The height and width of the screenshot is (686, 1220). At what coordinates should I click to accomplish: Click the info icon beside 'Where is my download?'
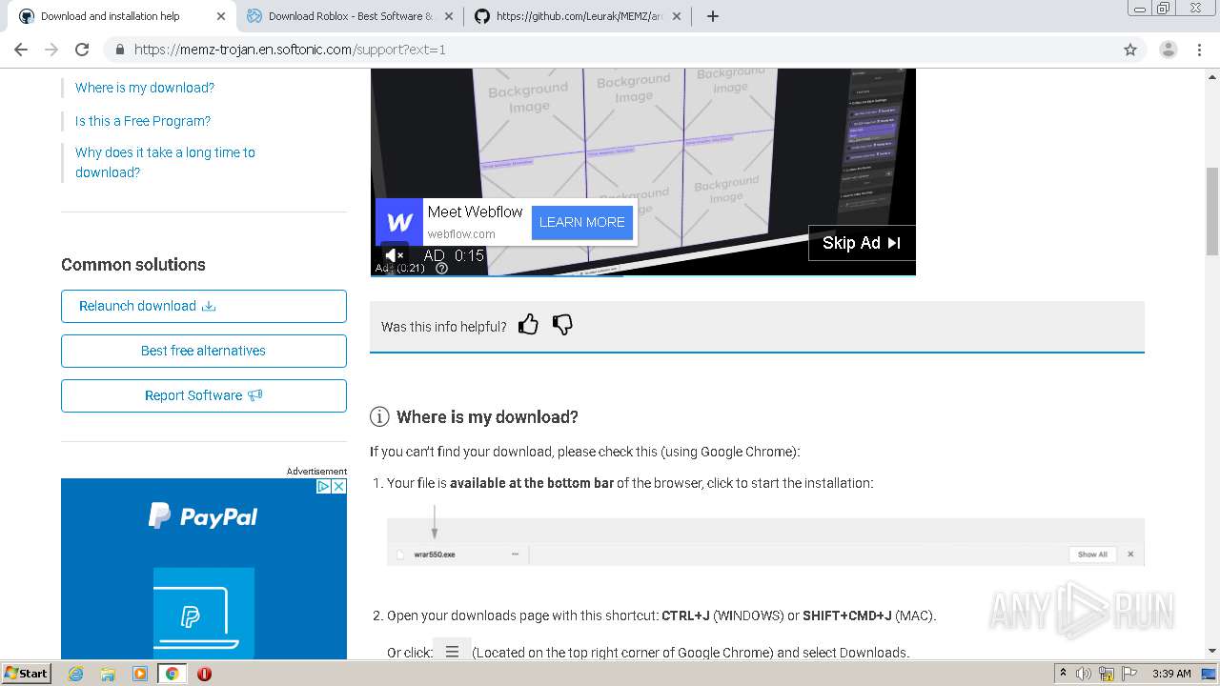(x=379, y=416)
